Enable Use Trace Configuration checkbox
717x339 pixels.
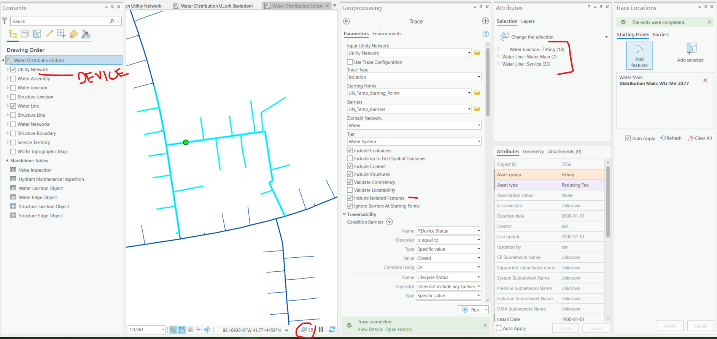click(350, 62)
